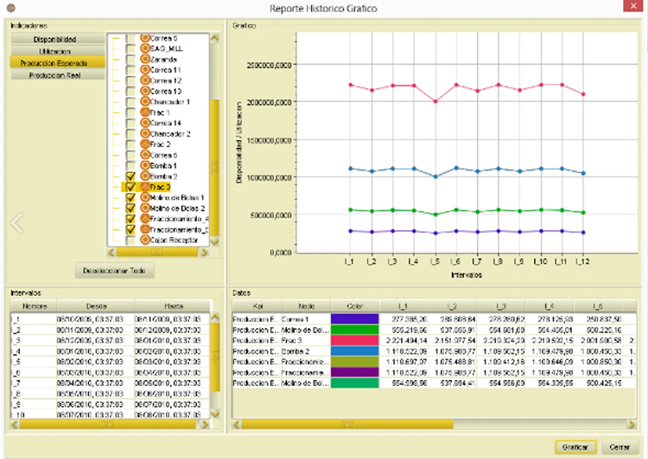Uncheck the Molino de Bolas 1 checkbox
648x459 pixels.
(x=131, y=198)
